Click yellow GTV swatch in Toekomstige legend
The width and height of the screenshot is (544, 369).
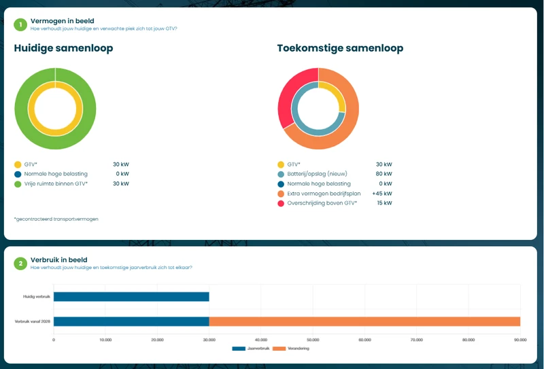tap(281, 164)
